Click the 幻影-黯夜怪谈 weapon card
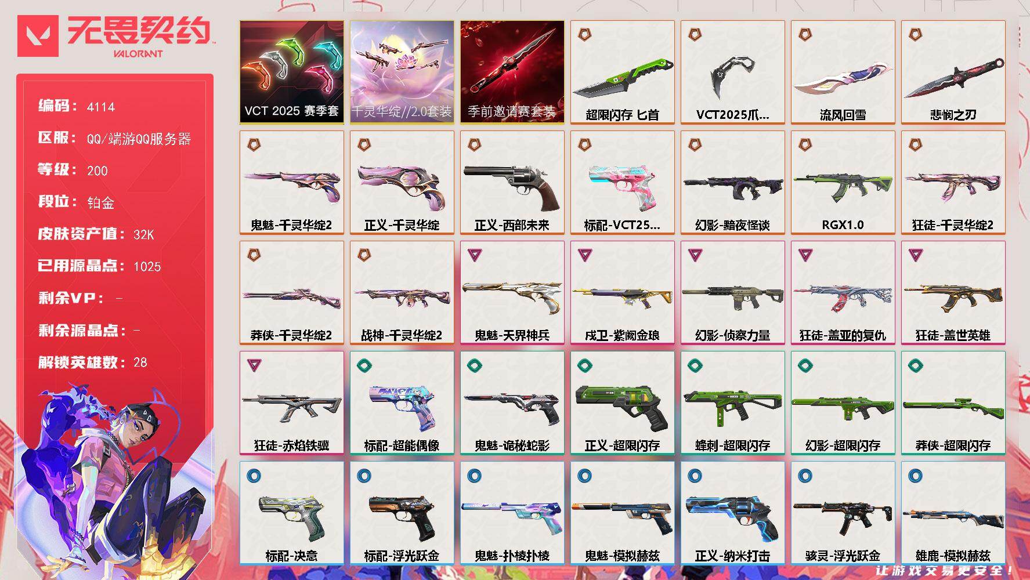This screenshot has height=580, width=1030. coord(732,182)
